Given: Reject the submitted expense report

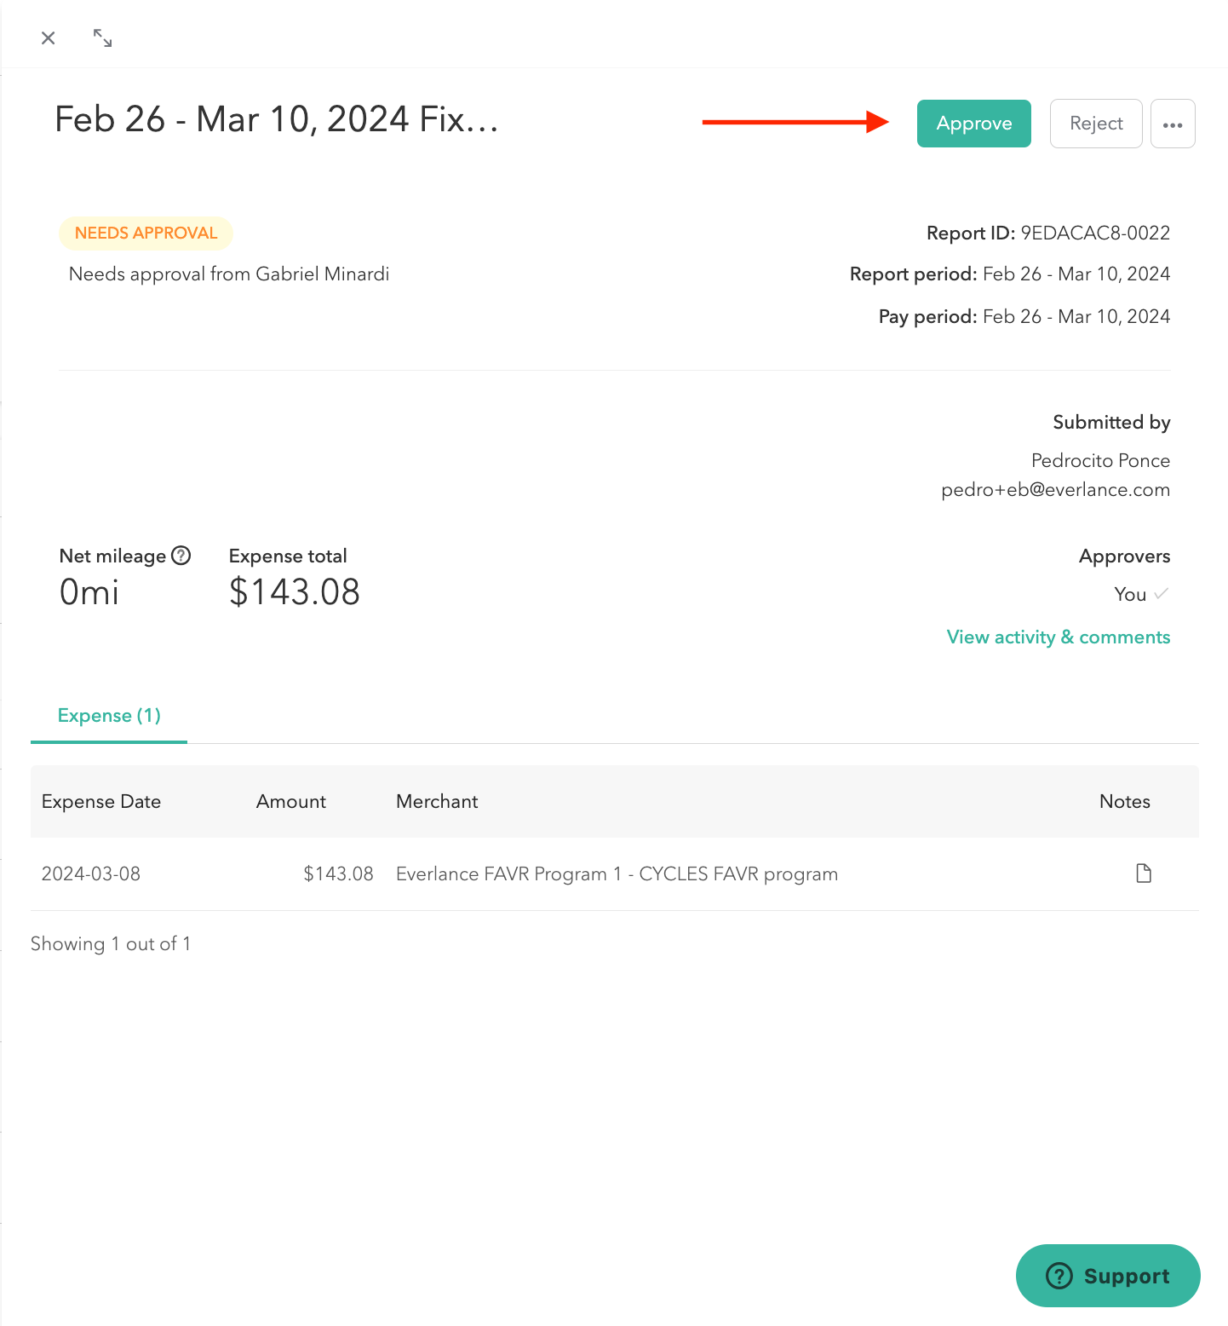Looking at the screenshot, I should 1096,124.
